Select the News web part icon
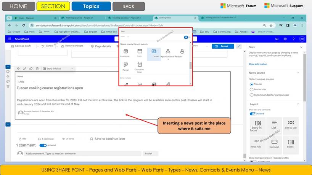312x175 pixels. [x=154, y=52]
